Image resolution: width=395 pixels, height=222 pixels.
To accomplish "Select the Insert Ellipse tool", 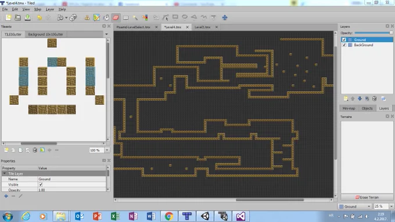I will pos(185,17).
